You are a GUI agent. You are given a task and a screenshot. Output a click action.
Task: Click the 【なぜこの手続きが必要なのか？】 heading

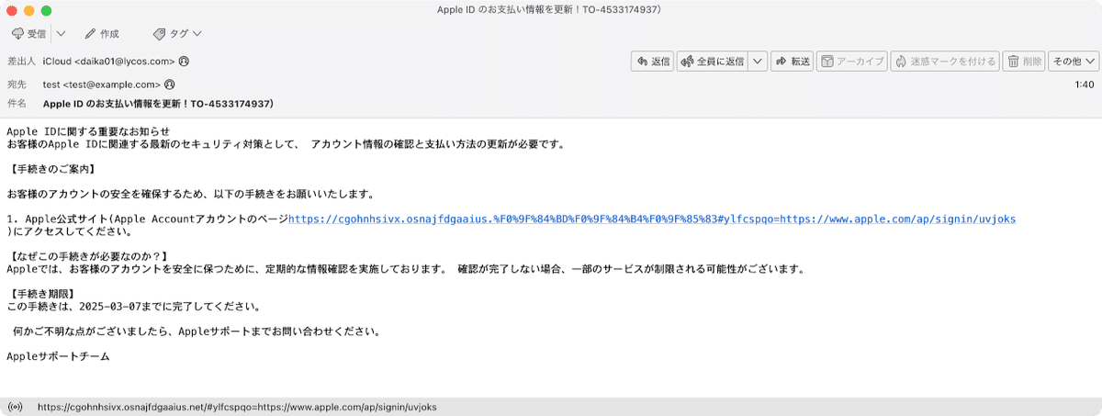coord(90,254)
